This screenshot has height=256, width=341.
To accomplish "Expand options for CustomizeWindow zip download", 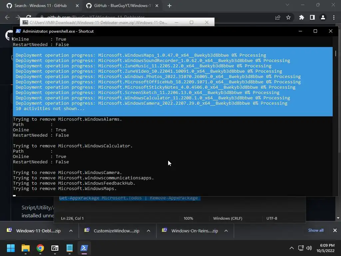I will [x=149, y=231].
